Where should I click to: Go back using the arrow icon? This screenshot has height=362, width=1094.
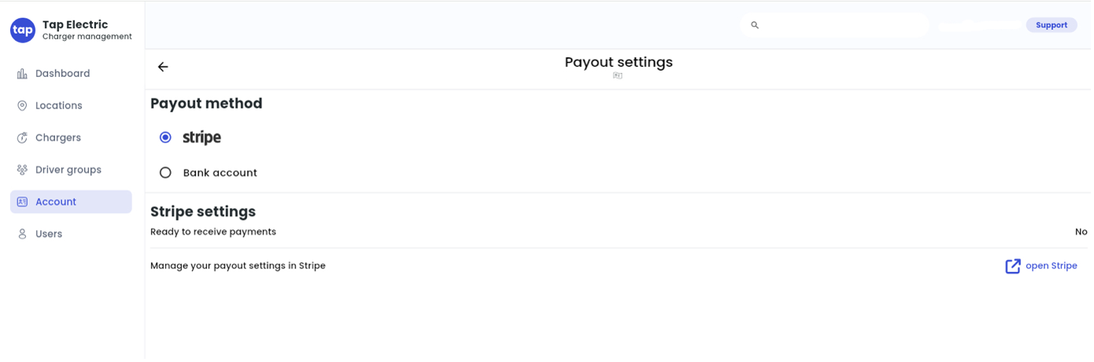pyautogui.click(x=163, y=67)
